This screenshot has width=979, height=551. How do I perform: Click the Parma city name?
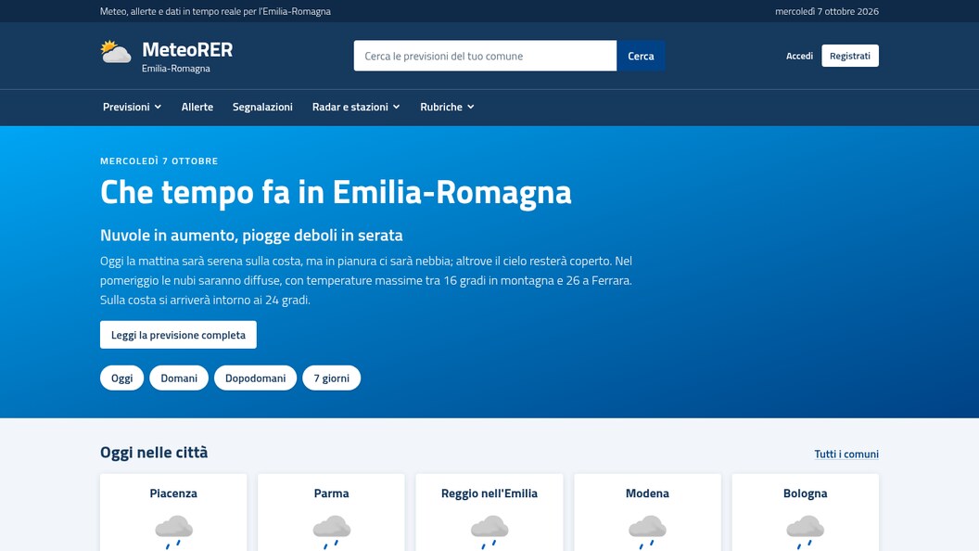click(x=332, y=493)
